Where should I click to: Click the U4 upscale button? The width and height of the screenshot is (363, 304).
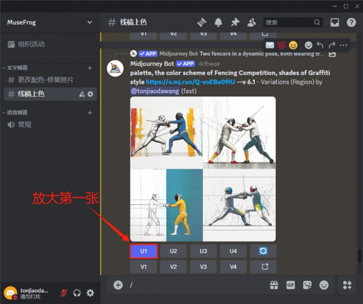pyautogui.click(x=233, y=251)
